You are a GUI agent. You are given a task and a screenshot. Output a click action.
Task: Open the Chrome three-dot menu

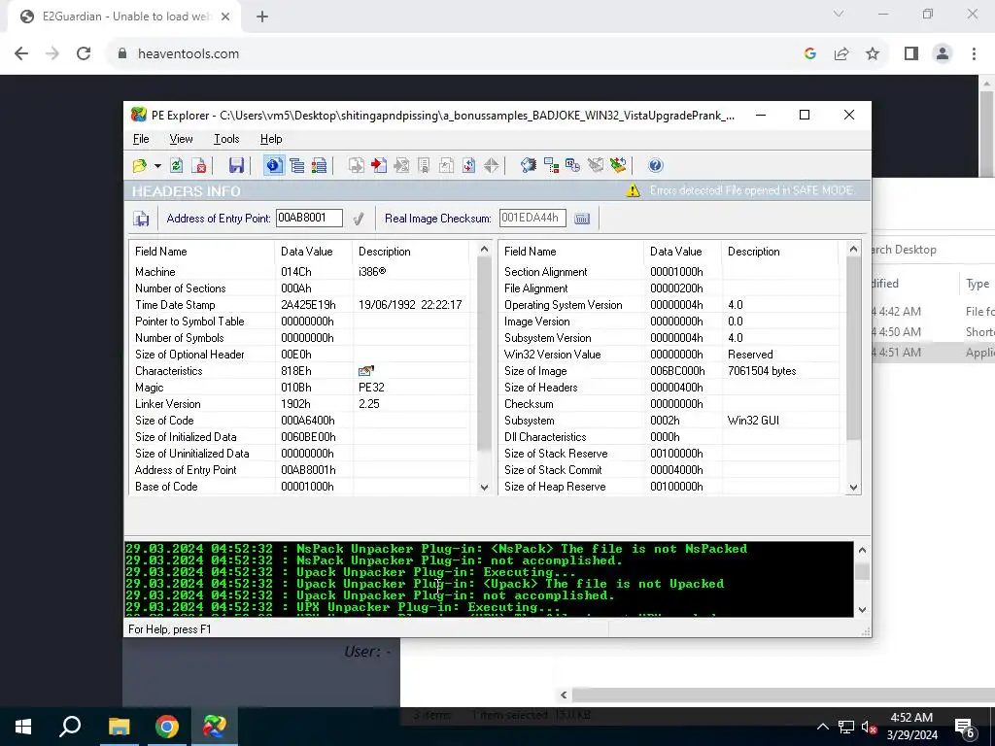tap(974, 54)
